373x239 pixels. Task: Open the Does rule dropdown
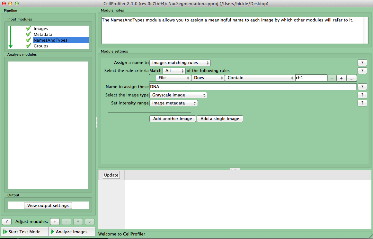[208, 78]
